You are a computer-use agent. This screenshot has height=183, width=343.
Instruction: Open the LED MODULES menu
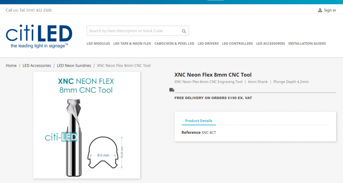[98, 44]
